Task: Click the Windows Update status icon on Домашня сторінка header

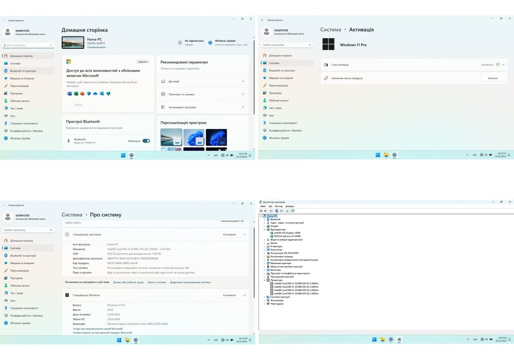Action: pyautogui.click(x=210, y=42)
